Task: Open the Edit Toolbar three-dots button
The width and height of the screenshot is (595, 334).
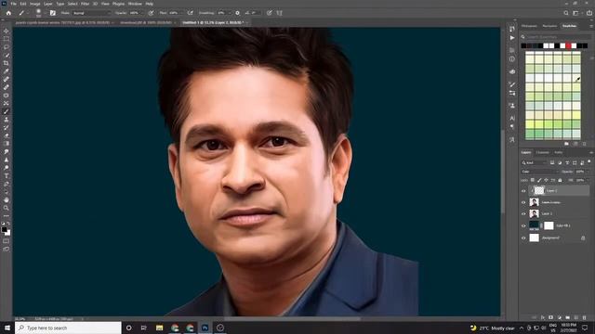Action: pos(7,216)
